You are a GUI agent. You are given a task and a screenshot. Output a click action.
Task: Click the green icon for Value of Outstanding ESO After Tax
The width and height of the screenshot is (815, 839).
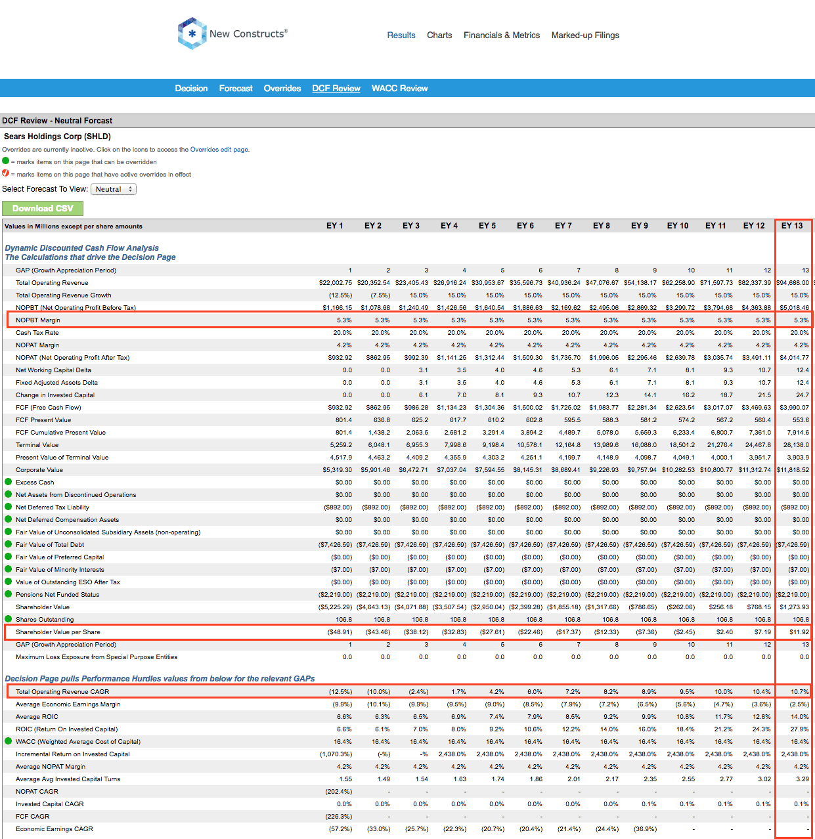[8, 582]
